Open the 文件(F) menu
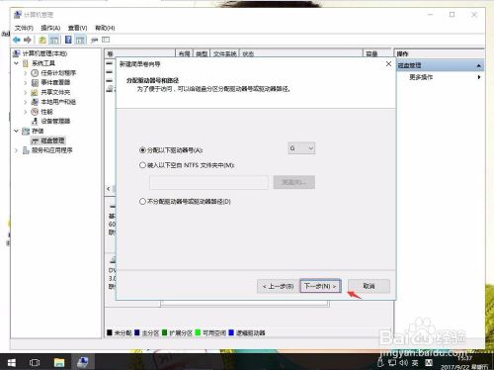494x370 pixels. pos(24,28)
